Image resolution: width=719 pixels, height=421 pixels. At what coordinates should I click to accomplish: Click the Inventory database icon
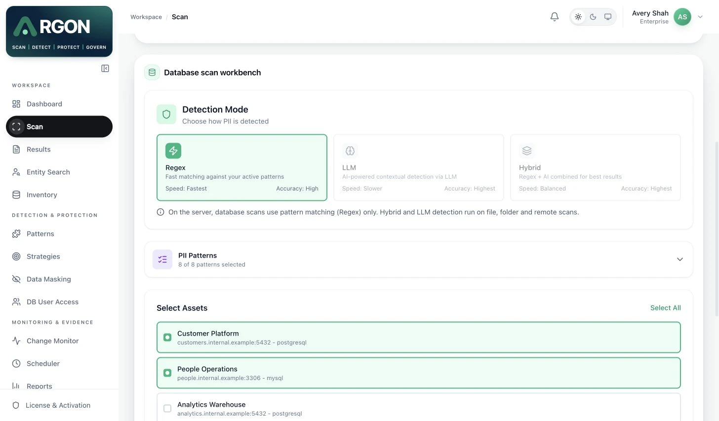pyautogui.click(x=16, y=195)
